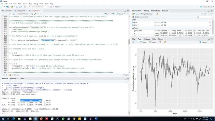Open Firefox from the taskbar

point(41,119)
